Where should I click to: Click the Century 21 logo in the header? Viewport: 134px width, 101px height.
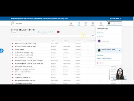[13, 23]
